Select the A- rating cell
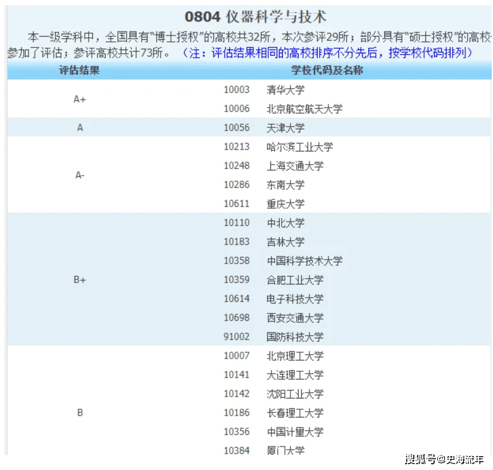Viewport: 493px width, 470px height. pos(80,175)
